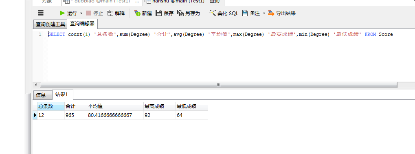Expand the Run dropdown arrow
The image size is (415, 154).
(x=81, y=13)
